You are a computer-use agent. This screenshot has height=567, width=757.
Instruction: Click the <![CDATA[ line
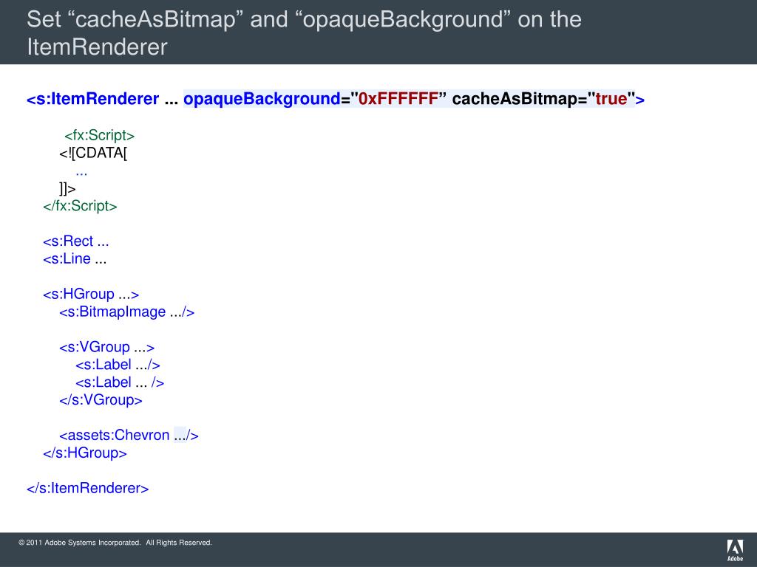[x=93, y=153]
